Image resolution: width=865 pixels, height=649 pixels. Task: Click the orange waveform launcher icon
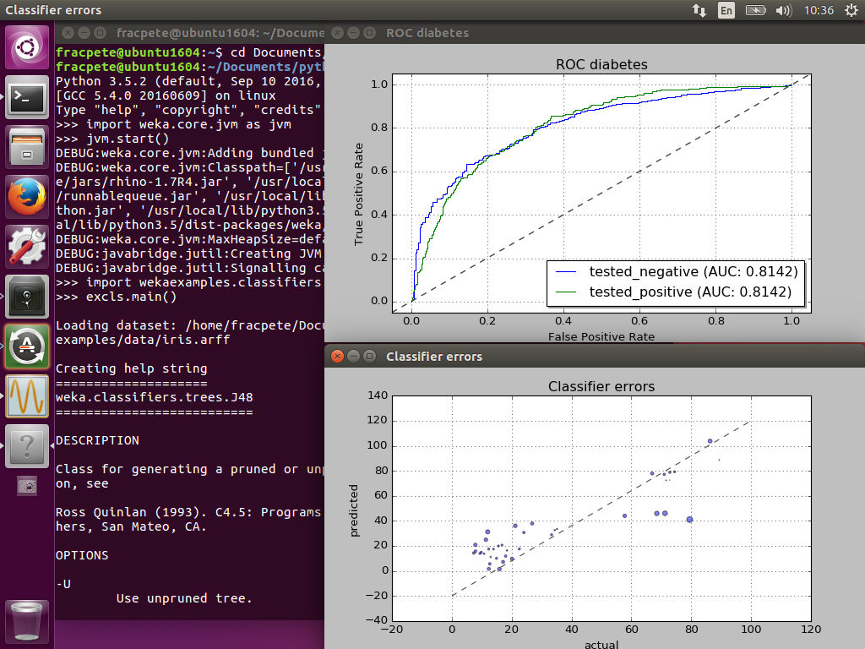coord(28,395)
